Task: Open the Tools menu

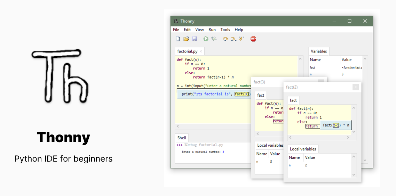Action: (x=225, y=30)
